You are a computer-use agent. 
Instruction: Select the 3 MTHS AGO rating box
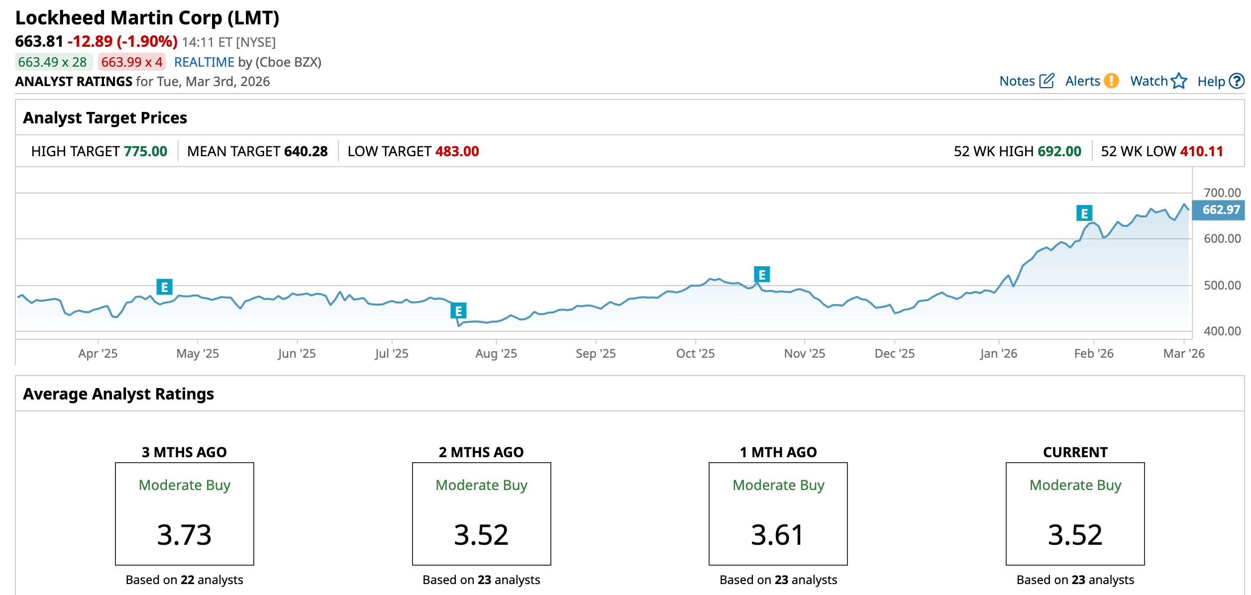[185, 513]
